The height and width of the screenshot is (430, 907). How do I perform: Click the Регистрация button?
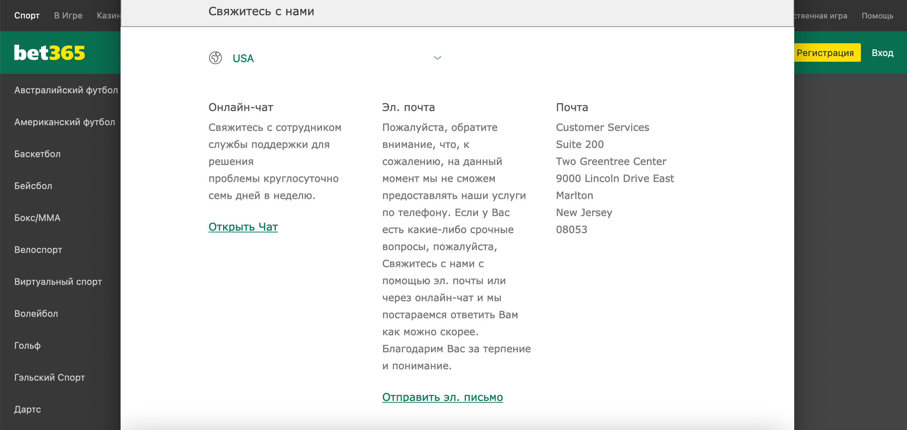[825, 53]
